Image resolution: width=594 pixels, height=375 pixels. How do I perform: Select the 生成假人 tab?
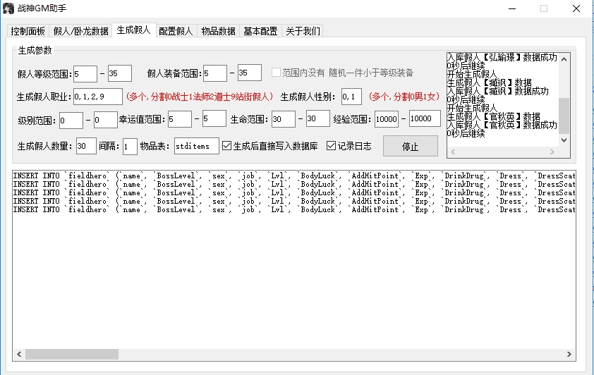134,30
